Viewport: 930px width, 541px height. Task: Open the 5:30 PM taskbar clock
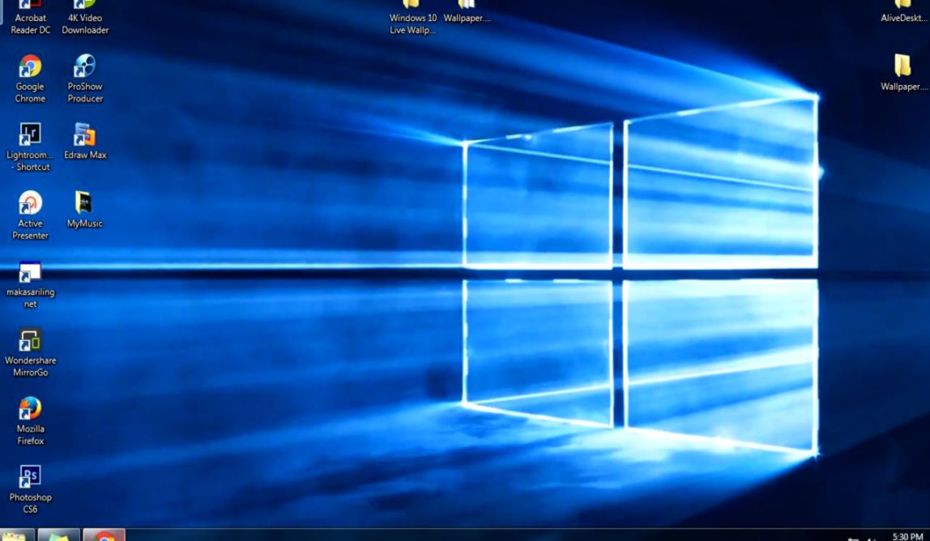[907, 536]
